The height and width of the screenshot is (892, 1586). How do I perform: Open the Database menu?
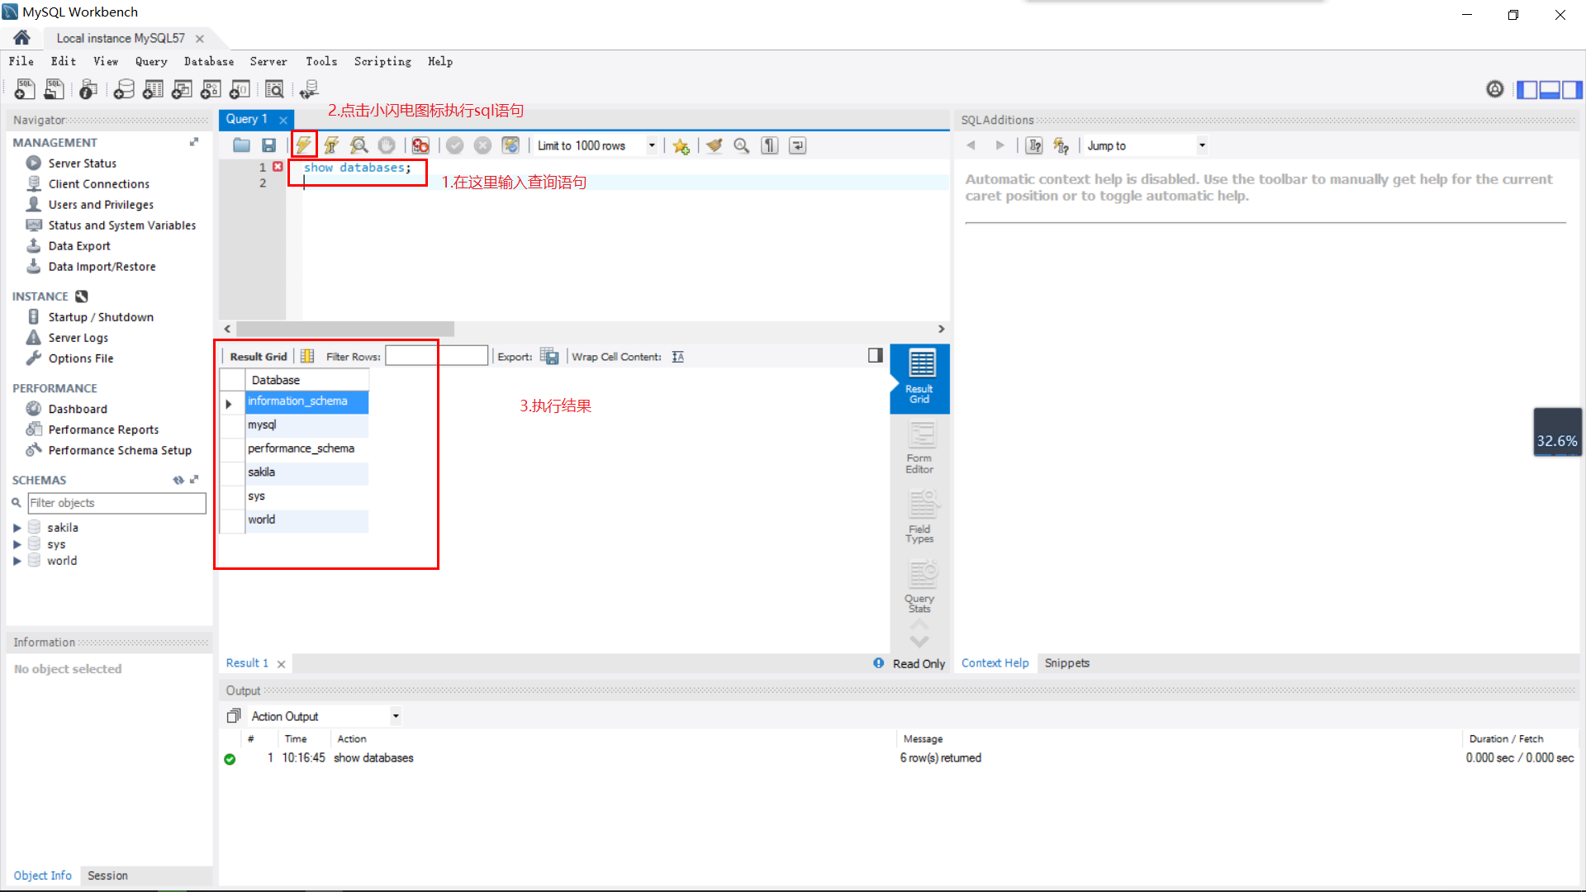coord(209,61)
